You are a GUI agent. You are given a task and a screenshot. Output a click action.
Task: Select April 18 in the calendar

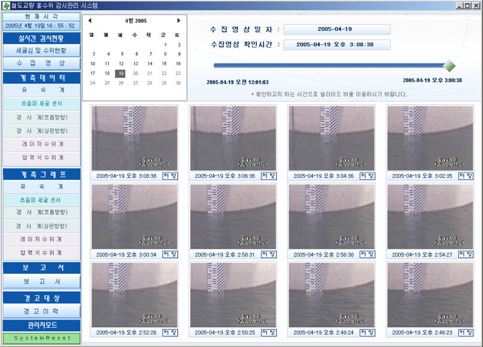tap(106, 73)
